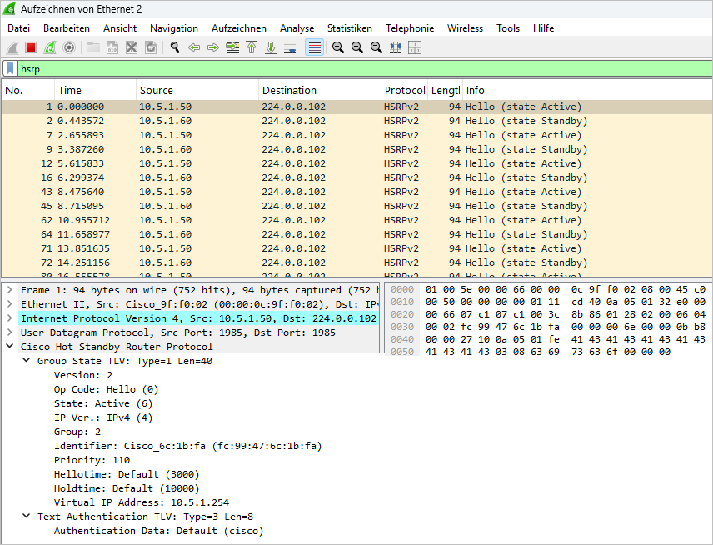Screen dimensions: 713x545
Task: Expand the Frame 1 tree node
Action: coord(9,290)
